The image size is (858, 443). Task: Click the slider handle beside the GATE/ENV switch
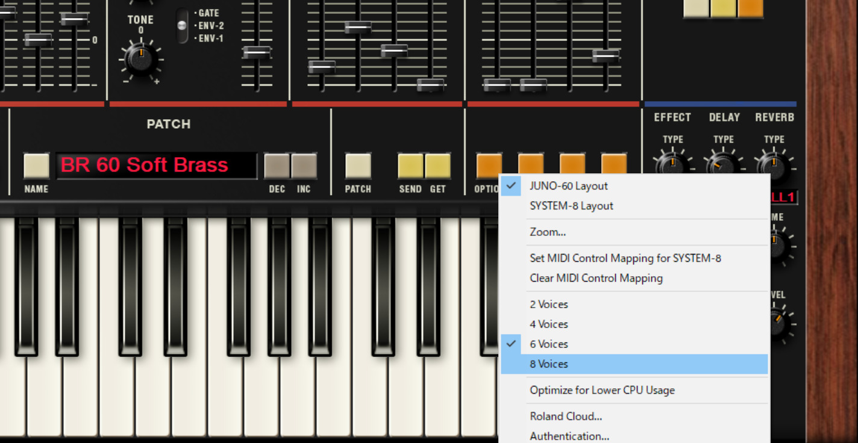pos(257,52)
